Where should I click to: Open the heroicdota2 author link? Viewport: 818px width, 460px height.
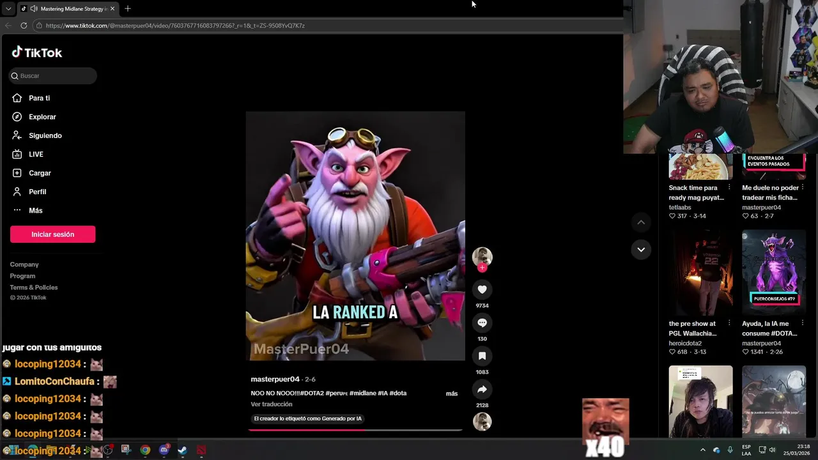(x=685, y=343)
